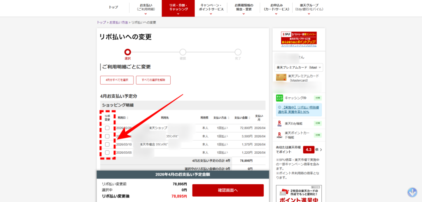Click the 選択 step circle in progress bar
This screenshot has height=202, width=422.
tap(128, 52)
